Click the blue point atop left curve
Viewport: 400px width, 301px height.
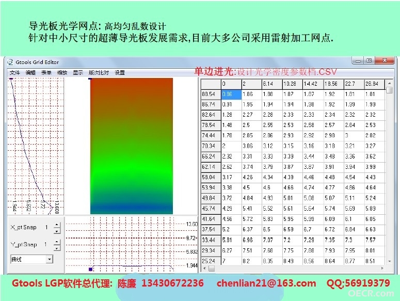(x=11, y=79)
